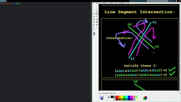Viewport: 181px width, 102px height.
Task: Select the Polygon tool
Action: (94, 25)
